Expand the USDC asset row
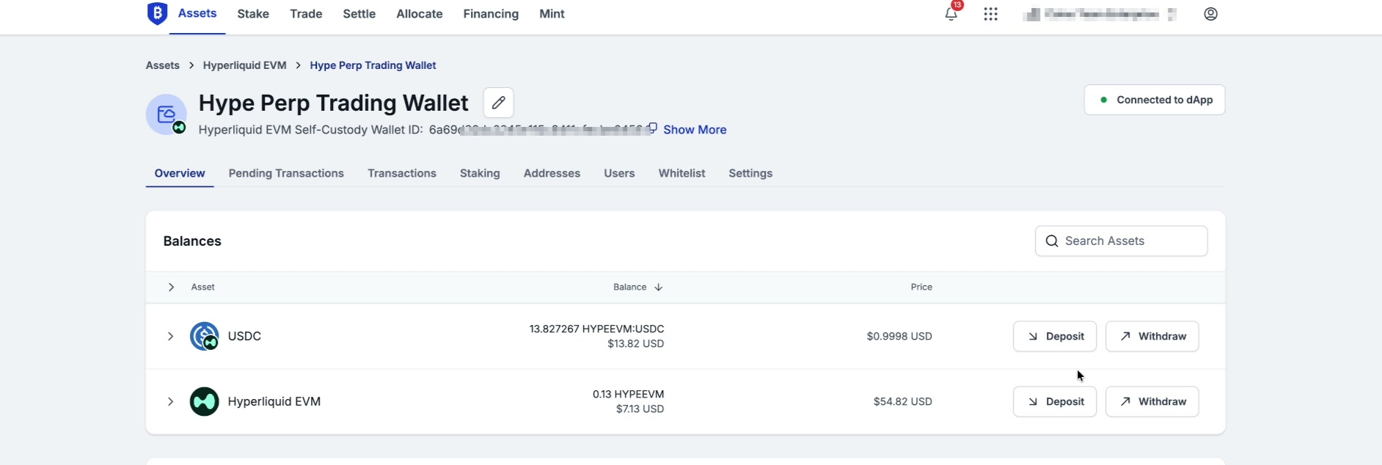The image size is (1382, 465). click(170, 336)
